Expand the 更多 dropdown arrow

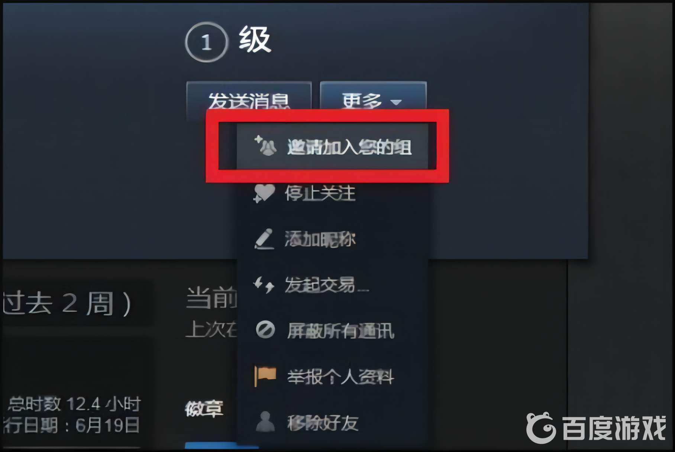click(396, 102)
